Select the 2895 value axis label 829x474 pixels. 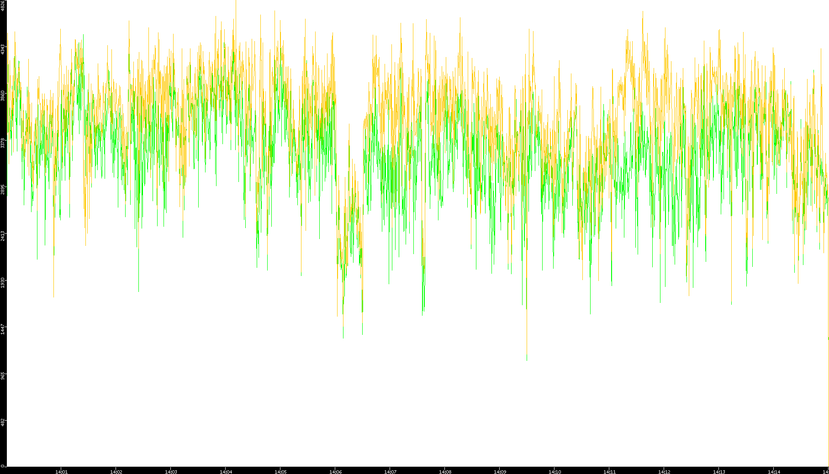(3, 189)
